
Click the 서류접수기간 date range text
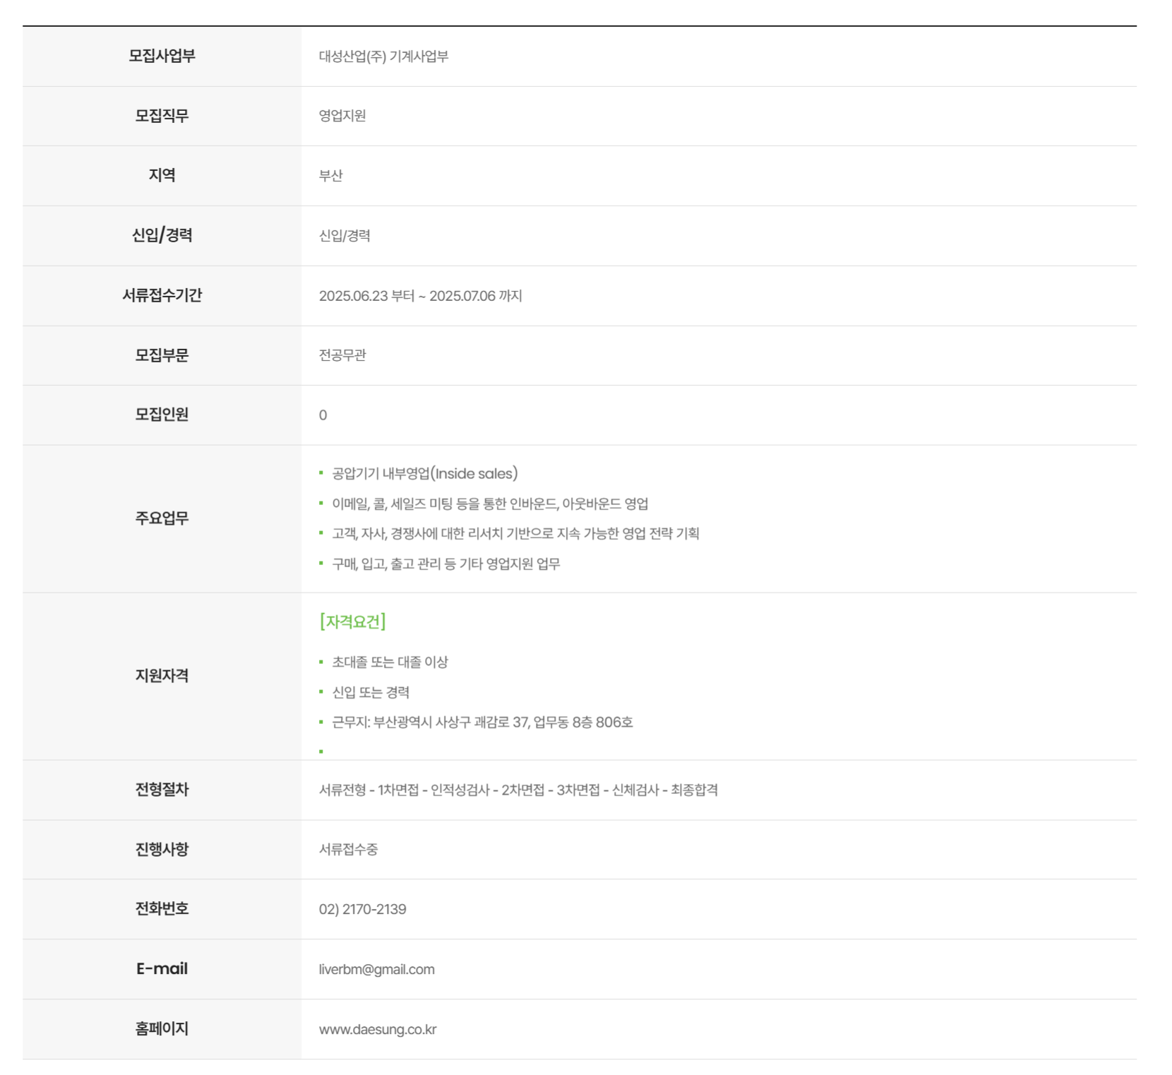pyautogui.click(x=420, y=296)
